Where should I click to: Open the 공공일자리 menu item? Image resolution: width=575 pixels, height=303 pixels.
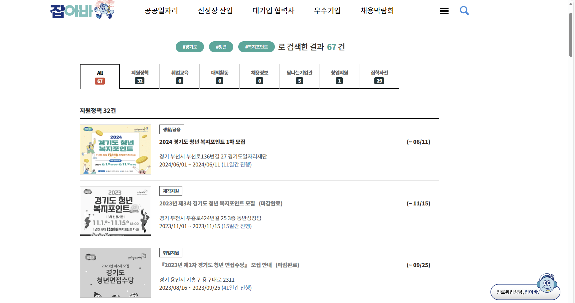[161, 10]
